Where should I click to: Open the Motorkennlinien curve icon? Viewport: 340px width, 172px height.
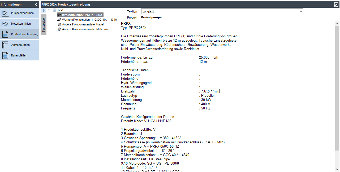tap(5, 24)
